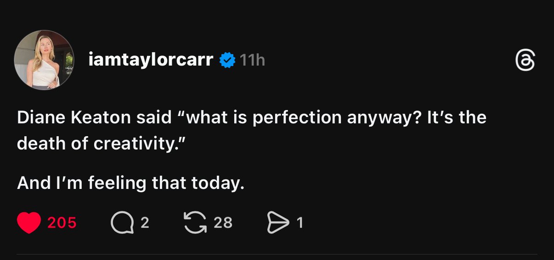The image size is (554, 260).
Task: Tap the repost arrows icon
Action: click(194, 223)
